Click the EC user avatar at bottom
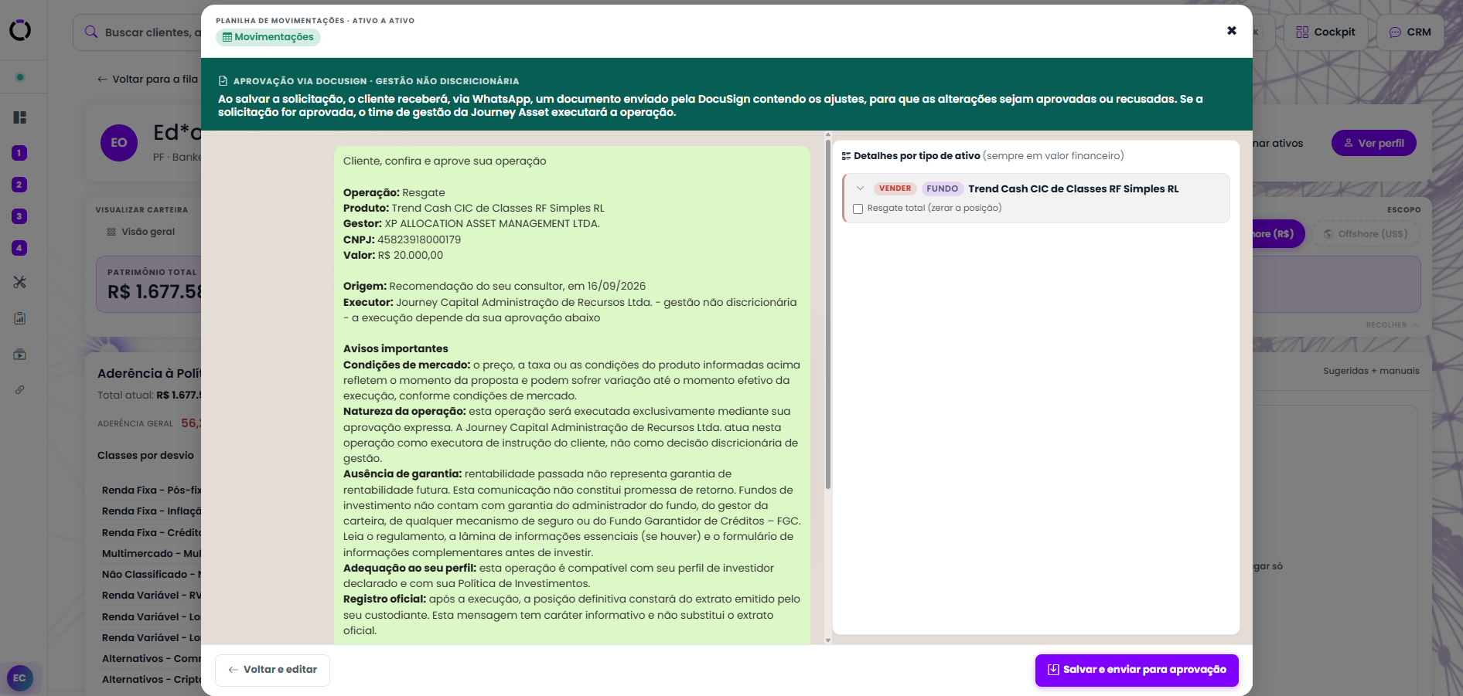 (x=20, y=678)
